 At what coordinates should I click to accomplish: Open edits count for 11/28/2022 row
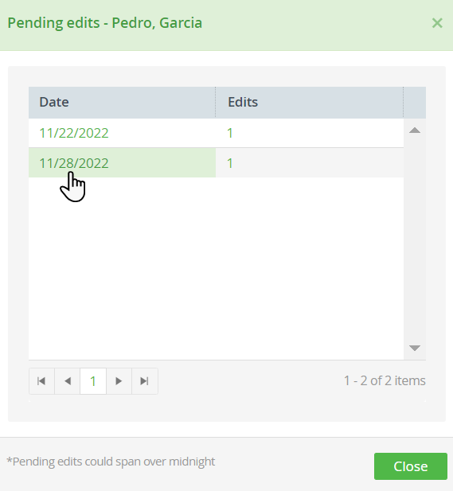click(230, 163)
